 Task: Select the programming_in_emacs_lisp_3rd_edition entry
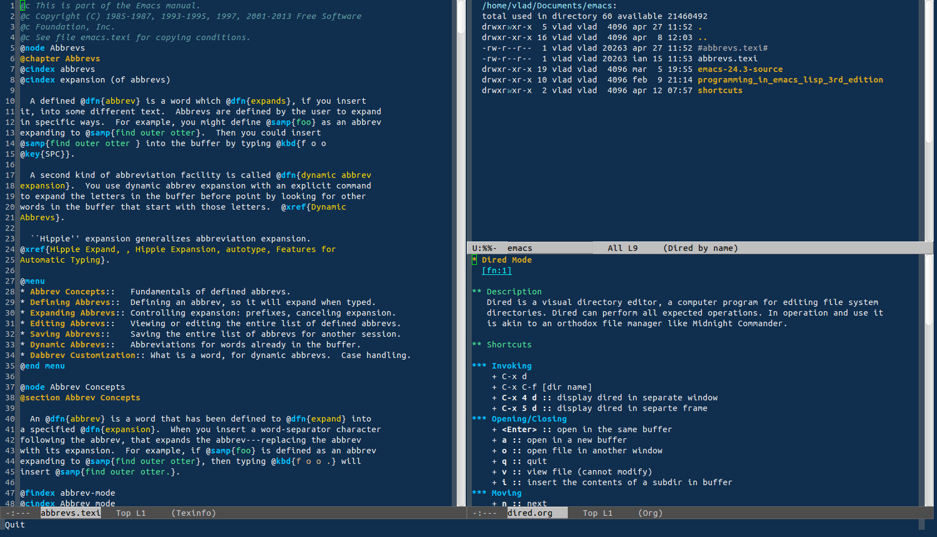coord(790,79)
